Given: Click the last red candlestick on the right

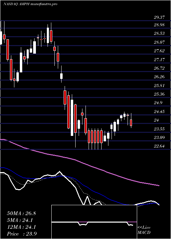Looking at the screenshot, I should tap(131, 123).
